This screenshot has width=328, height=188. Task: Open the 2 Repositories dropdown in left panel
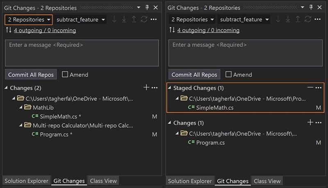pos(28,20)
